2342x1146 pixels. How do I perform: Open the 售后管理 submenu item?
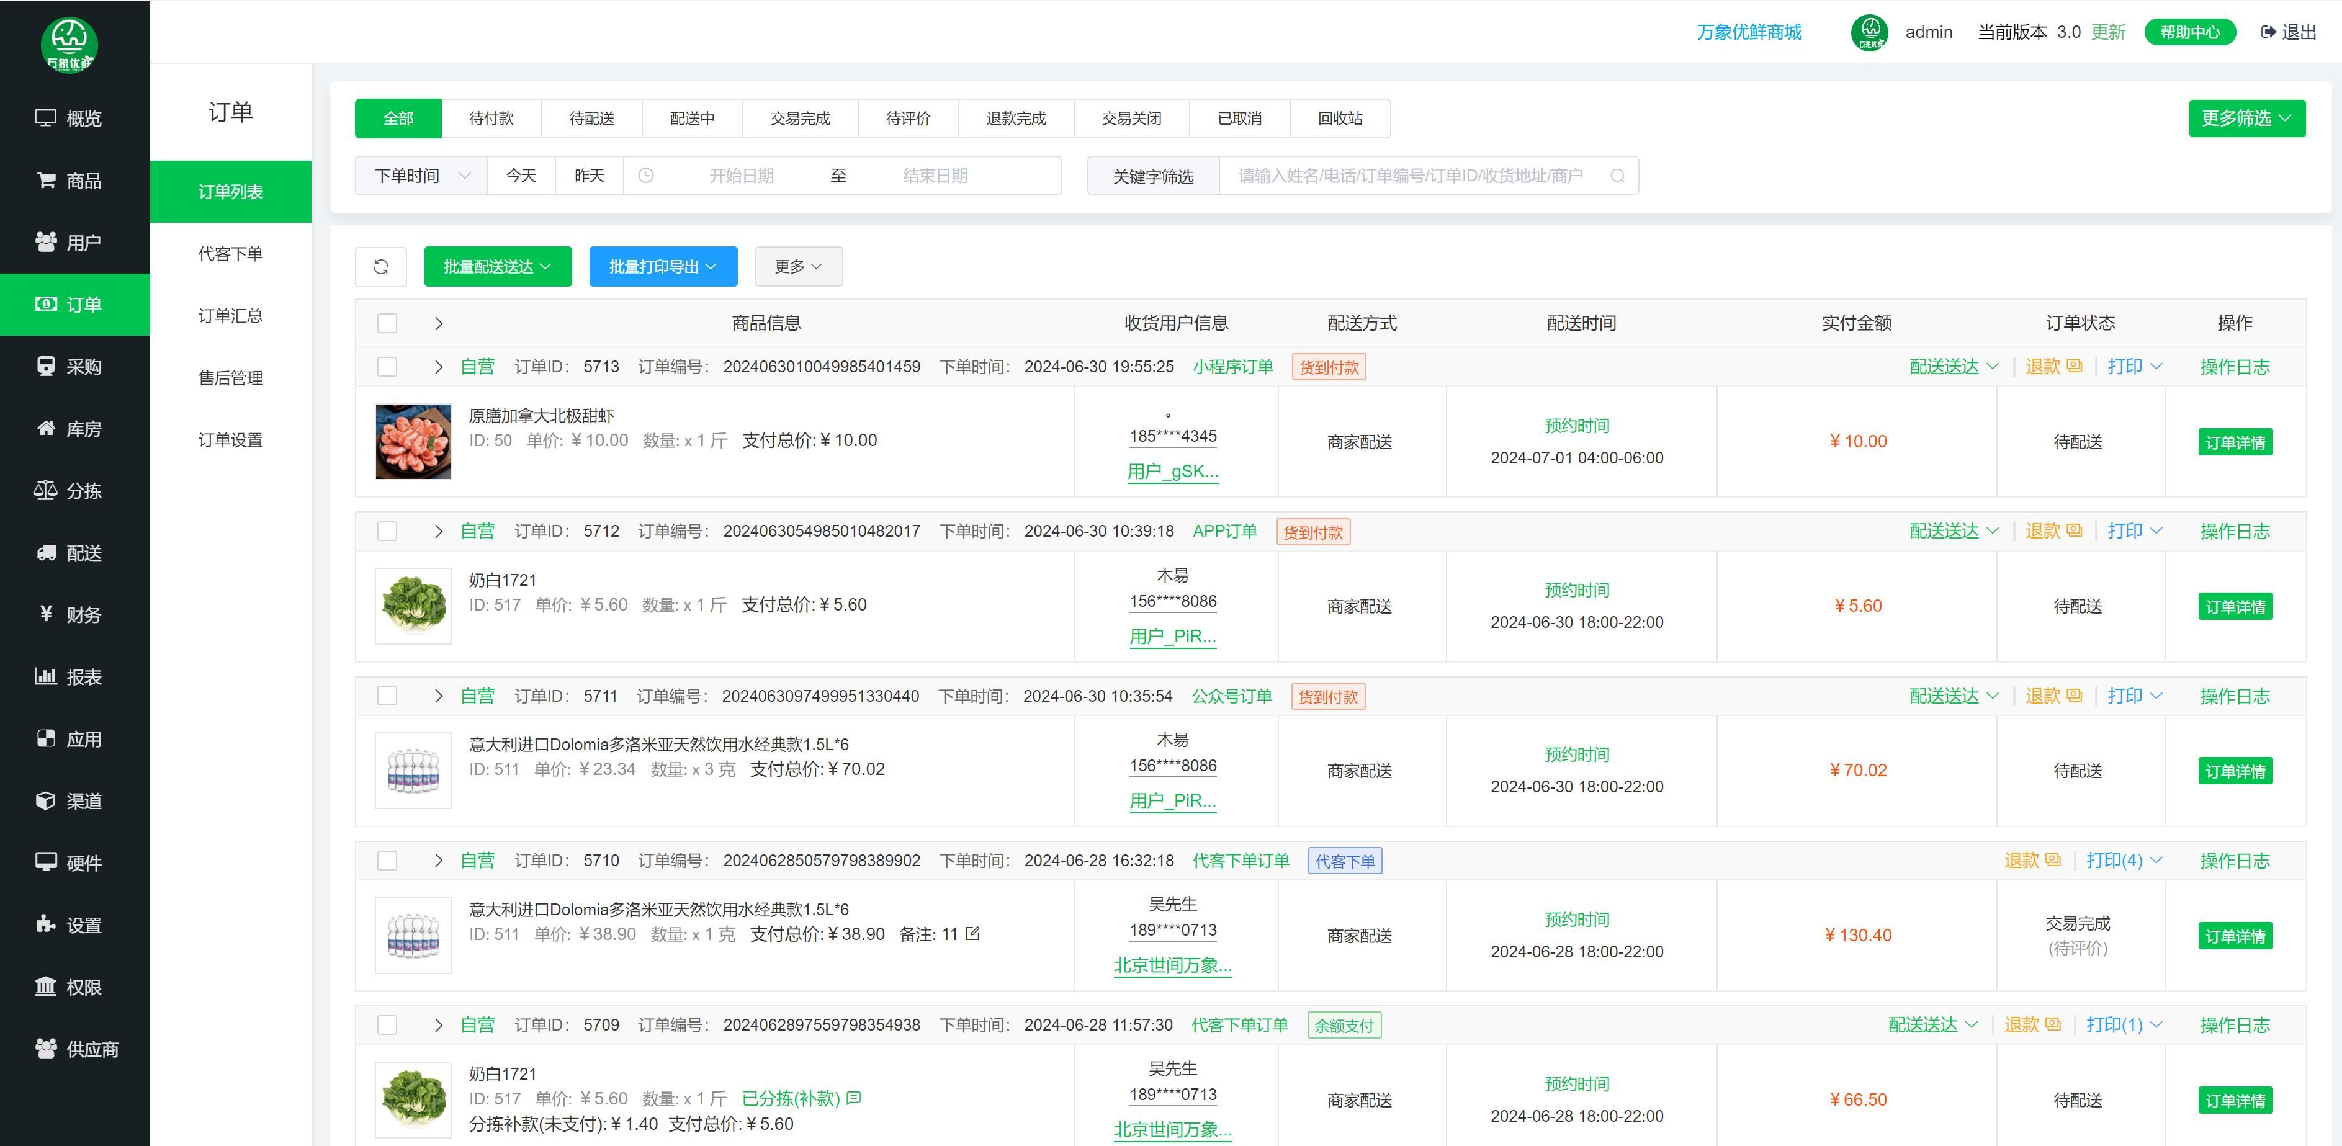point(231,377)
